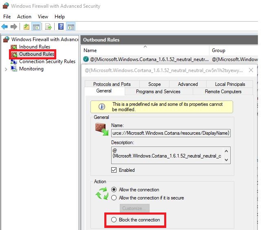Click the Inbound Rules tree icon
The height and width of the screenshot is (230, 273).
pyautogui.click(x=14, y=47)
